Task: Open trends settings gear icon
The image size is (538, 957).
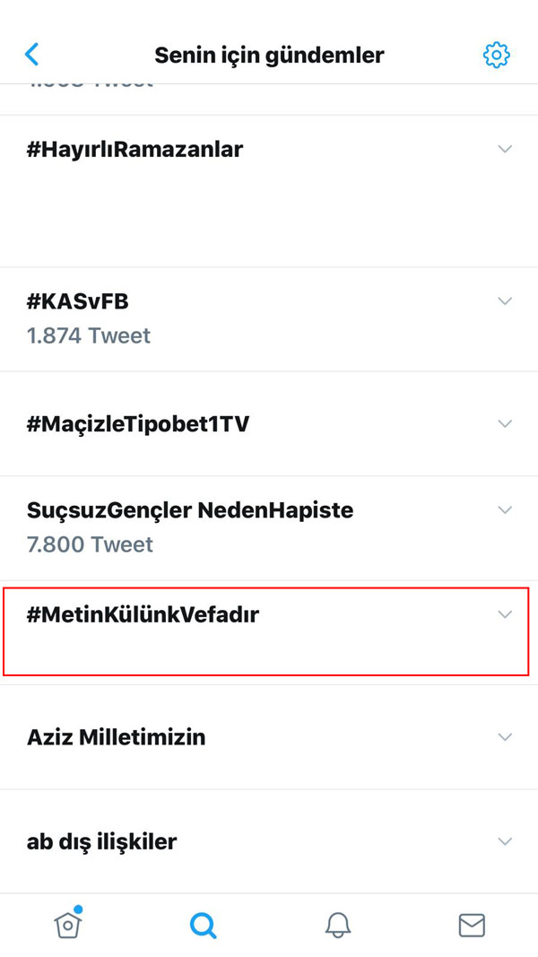Action: (496, 55)
